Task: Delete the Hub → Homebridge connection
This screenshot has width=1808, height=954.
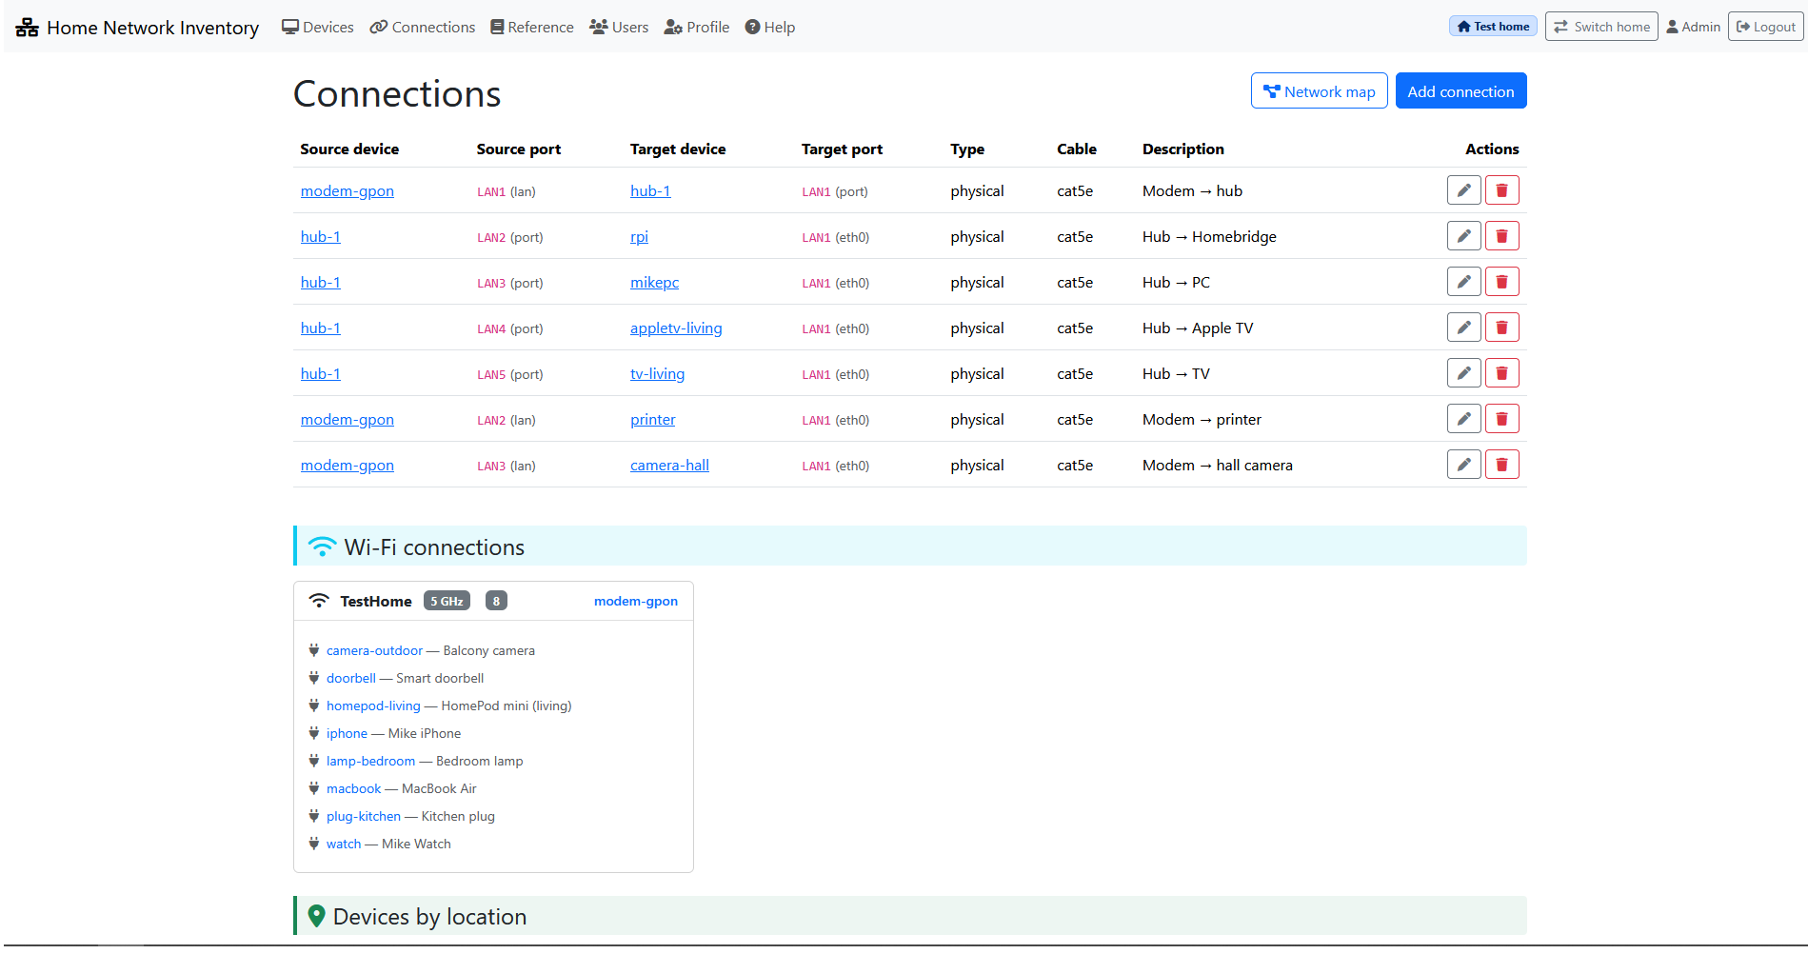Action: pyautogui.click(x=1501, y=236)
